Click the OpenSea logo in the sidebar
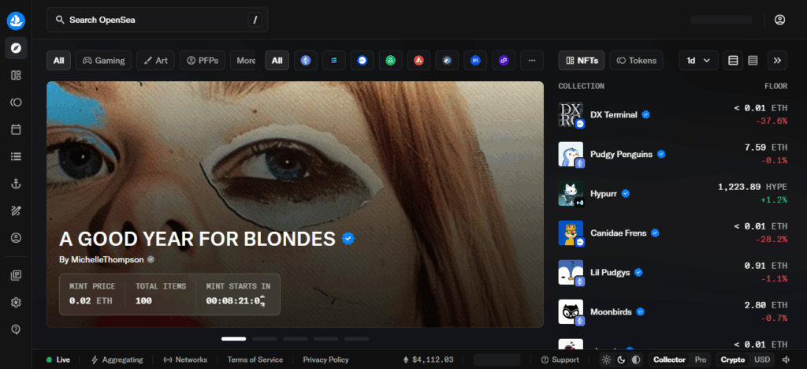The width and height of the screenshot is (807, 369). 16,20
